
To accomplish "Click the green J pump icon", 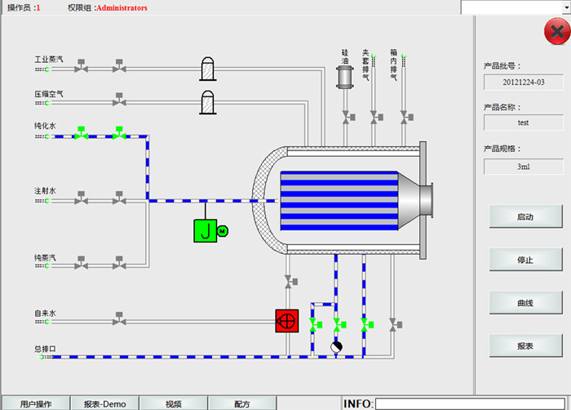I will click(x=205, y=231).
